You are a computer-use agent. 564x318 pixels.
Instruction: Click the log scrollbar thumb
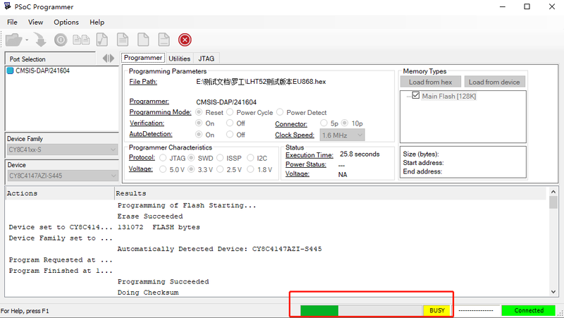coord(553,202)
